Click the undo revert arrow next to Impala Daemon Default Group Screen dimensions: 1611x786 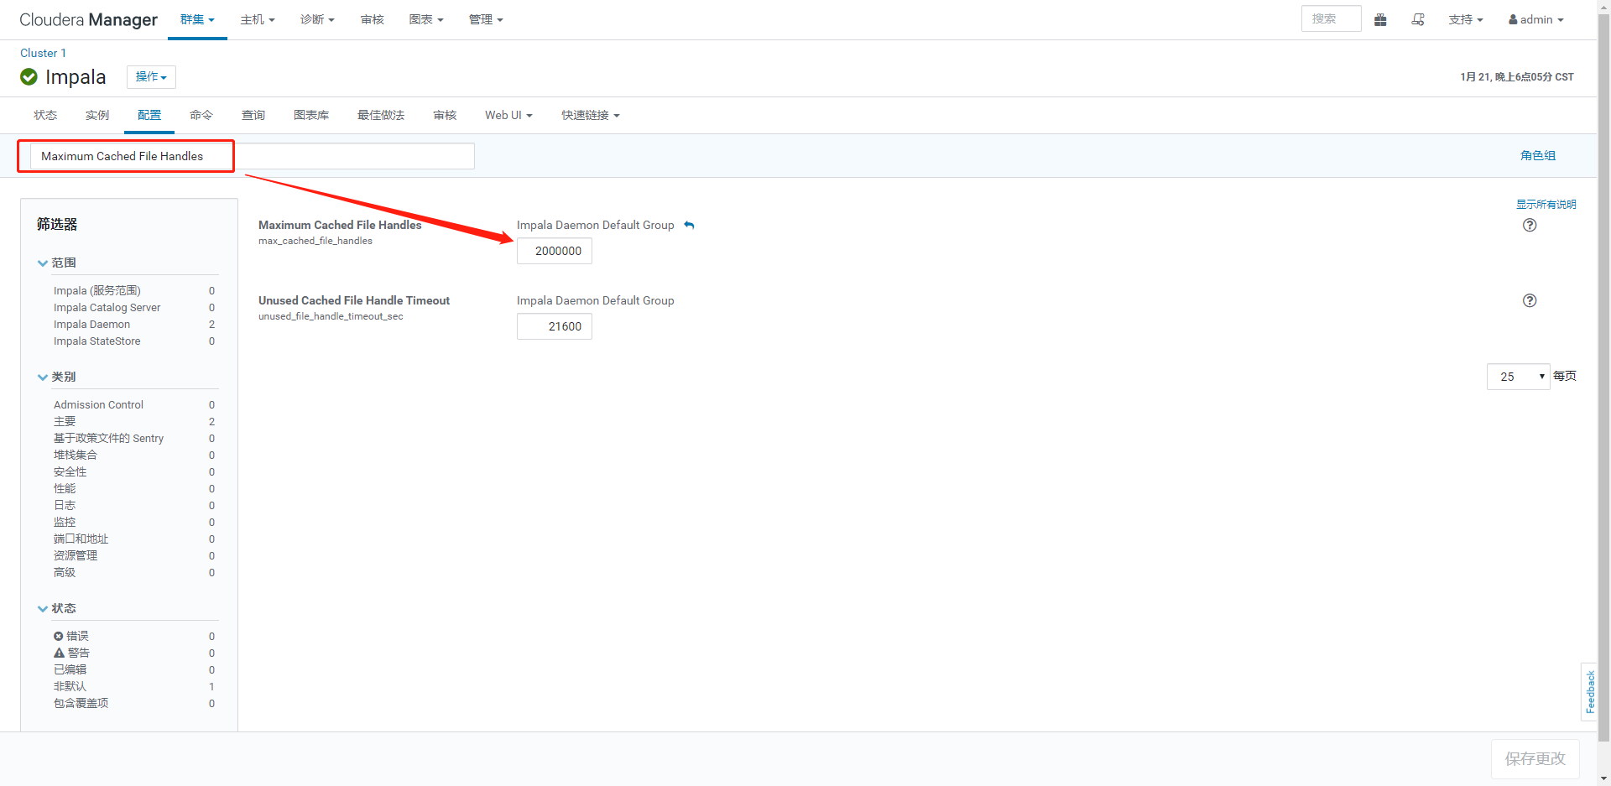(x=688, y=225)
